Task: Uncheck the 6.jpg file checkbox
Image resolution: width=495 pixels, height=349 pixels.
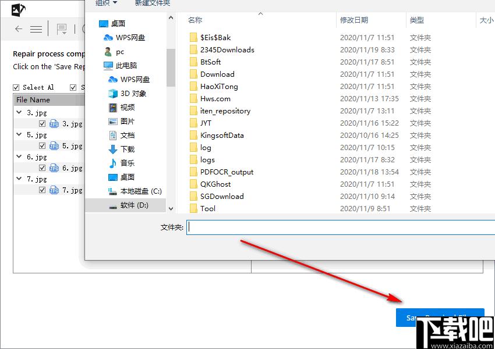Action: (42, 168)
